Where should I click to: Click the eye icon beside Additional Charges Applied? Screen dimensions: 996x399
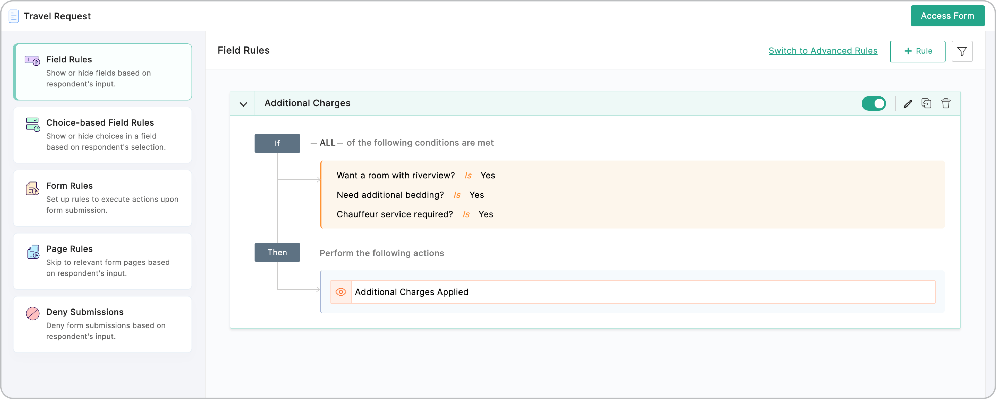point(341,292)
